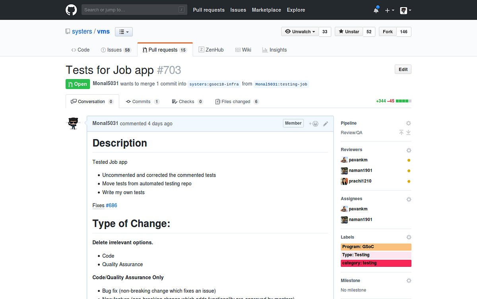Click the Pipeline move-to-bottom arrow icon
This screenshot has width=477, height=299.
coord(408,132)
